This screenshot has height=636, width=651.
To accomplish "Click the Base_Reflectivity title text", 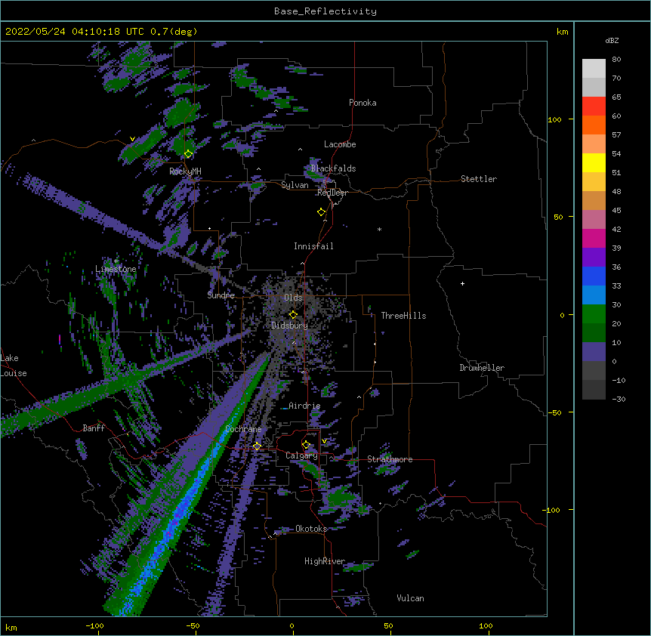I will pyautogui.click(x=325, y=11).
